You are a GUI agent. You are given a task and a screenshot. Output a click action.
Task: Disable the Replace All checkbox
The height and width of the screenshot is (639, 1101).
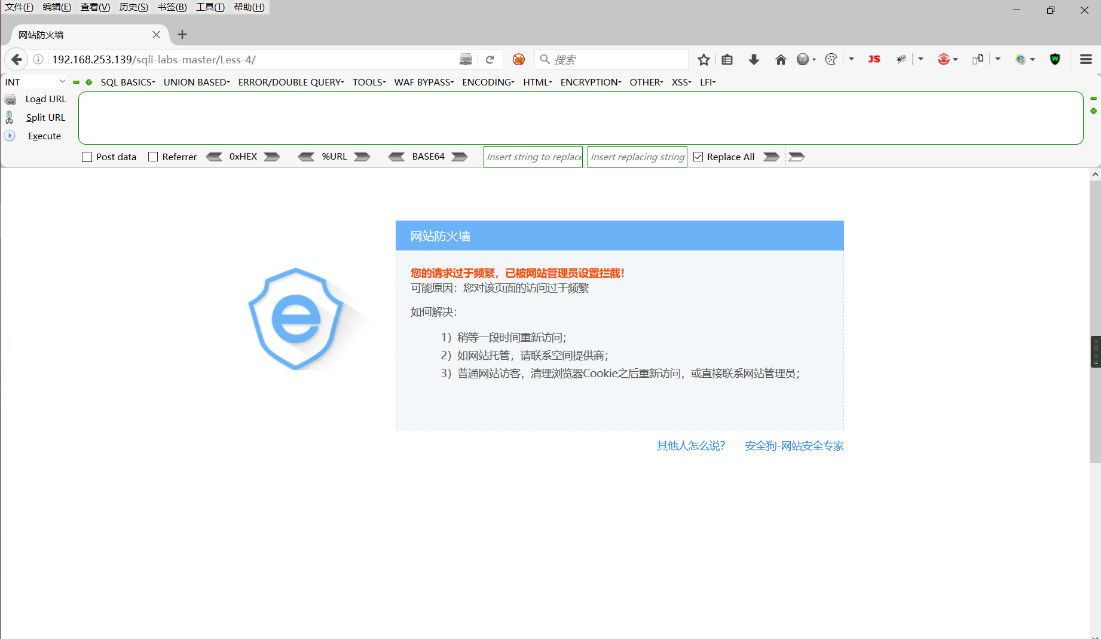point(698,157)
